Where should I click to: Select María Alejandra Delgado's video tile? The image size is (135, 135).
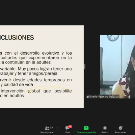pyautogui.click(x=117, y=67)
